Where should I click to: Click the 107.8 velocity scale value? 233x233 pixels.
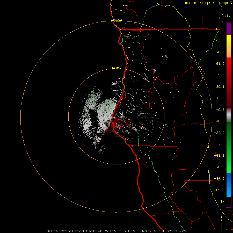(x=219, y=29)
